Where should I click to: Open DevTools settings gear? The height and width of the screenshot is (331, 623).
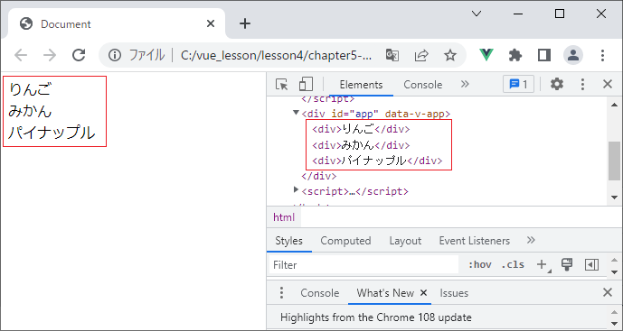point(557,84)
